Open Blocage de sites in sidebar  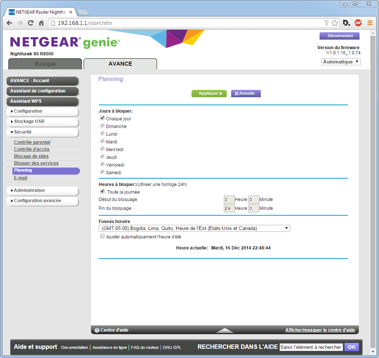31,156
